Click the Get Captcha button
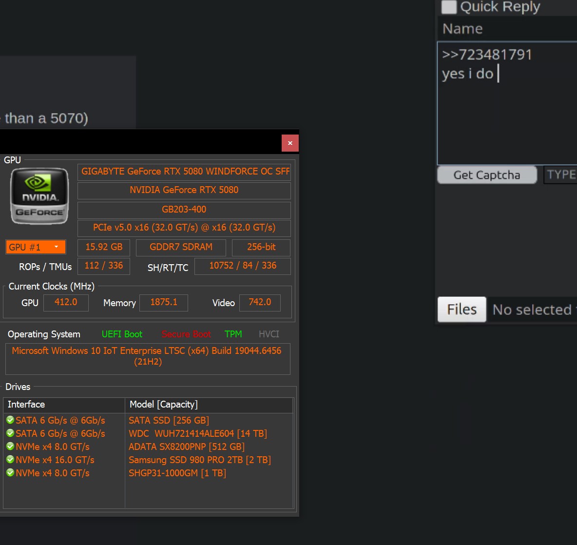Viewport: 577px width, 545px height. (487, 175)
